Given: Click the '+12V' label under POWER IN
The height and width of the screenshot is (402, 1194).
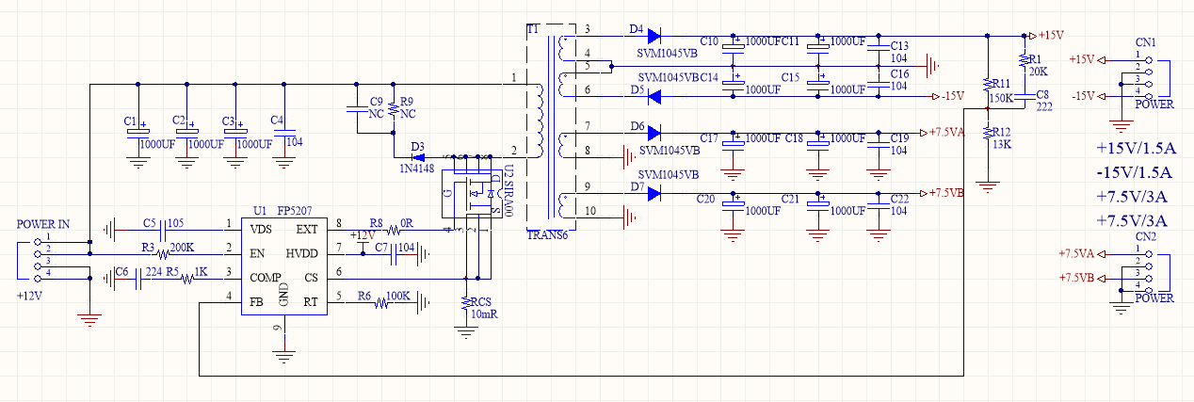Looking at the screenshot, I should pyautogui.click(x=31, y=296).
